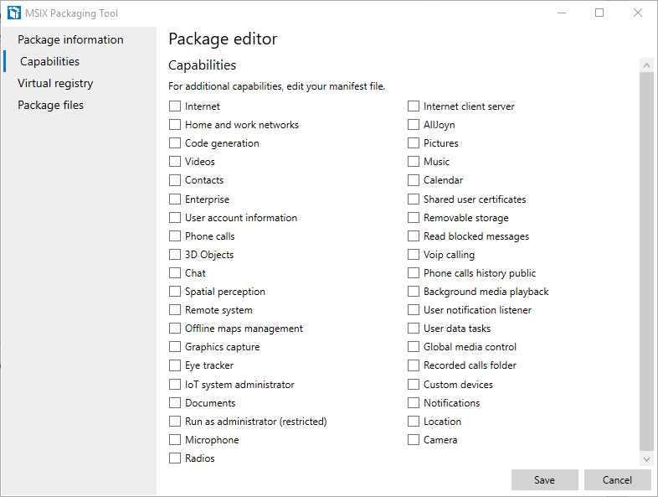658x497 pixels.
Task: Check the Videos capability
Action: [175, 161]
